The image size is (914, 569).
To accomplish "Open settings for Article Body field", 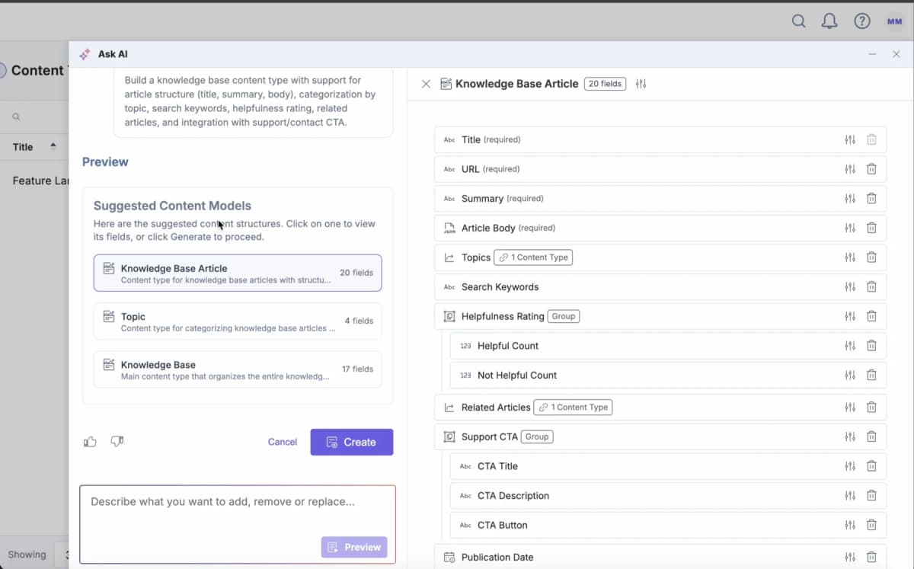I will pyautogui.click(x=850, y=228).
